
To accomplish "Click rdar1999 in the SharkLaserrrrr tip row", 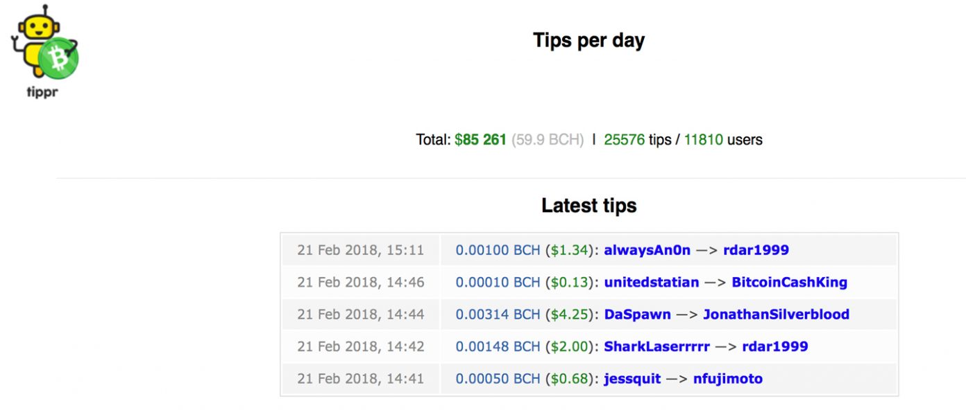I will point(774,346).
